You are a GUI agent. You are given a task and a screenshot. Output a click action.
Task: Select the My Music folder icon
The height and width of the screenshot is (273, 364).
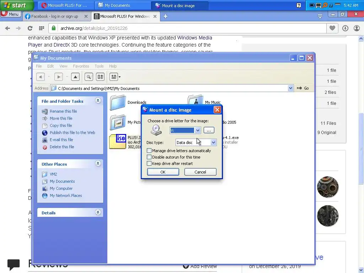tap(196, 100)
